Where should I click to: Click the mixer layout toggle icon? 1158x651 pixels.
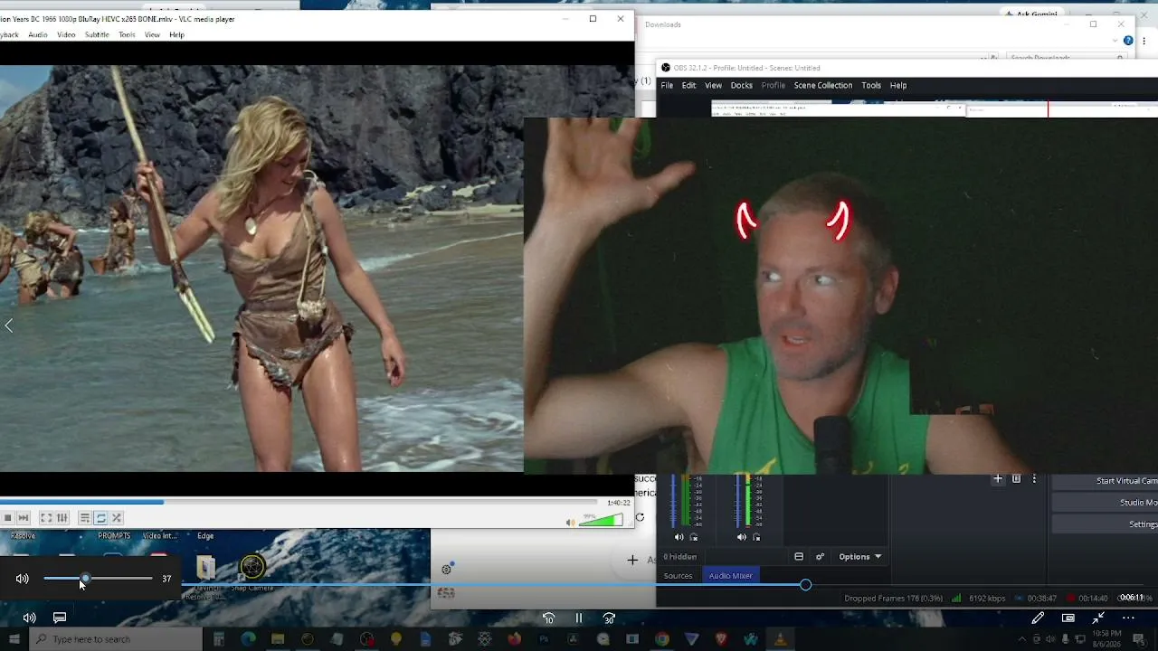point(799,557)
